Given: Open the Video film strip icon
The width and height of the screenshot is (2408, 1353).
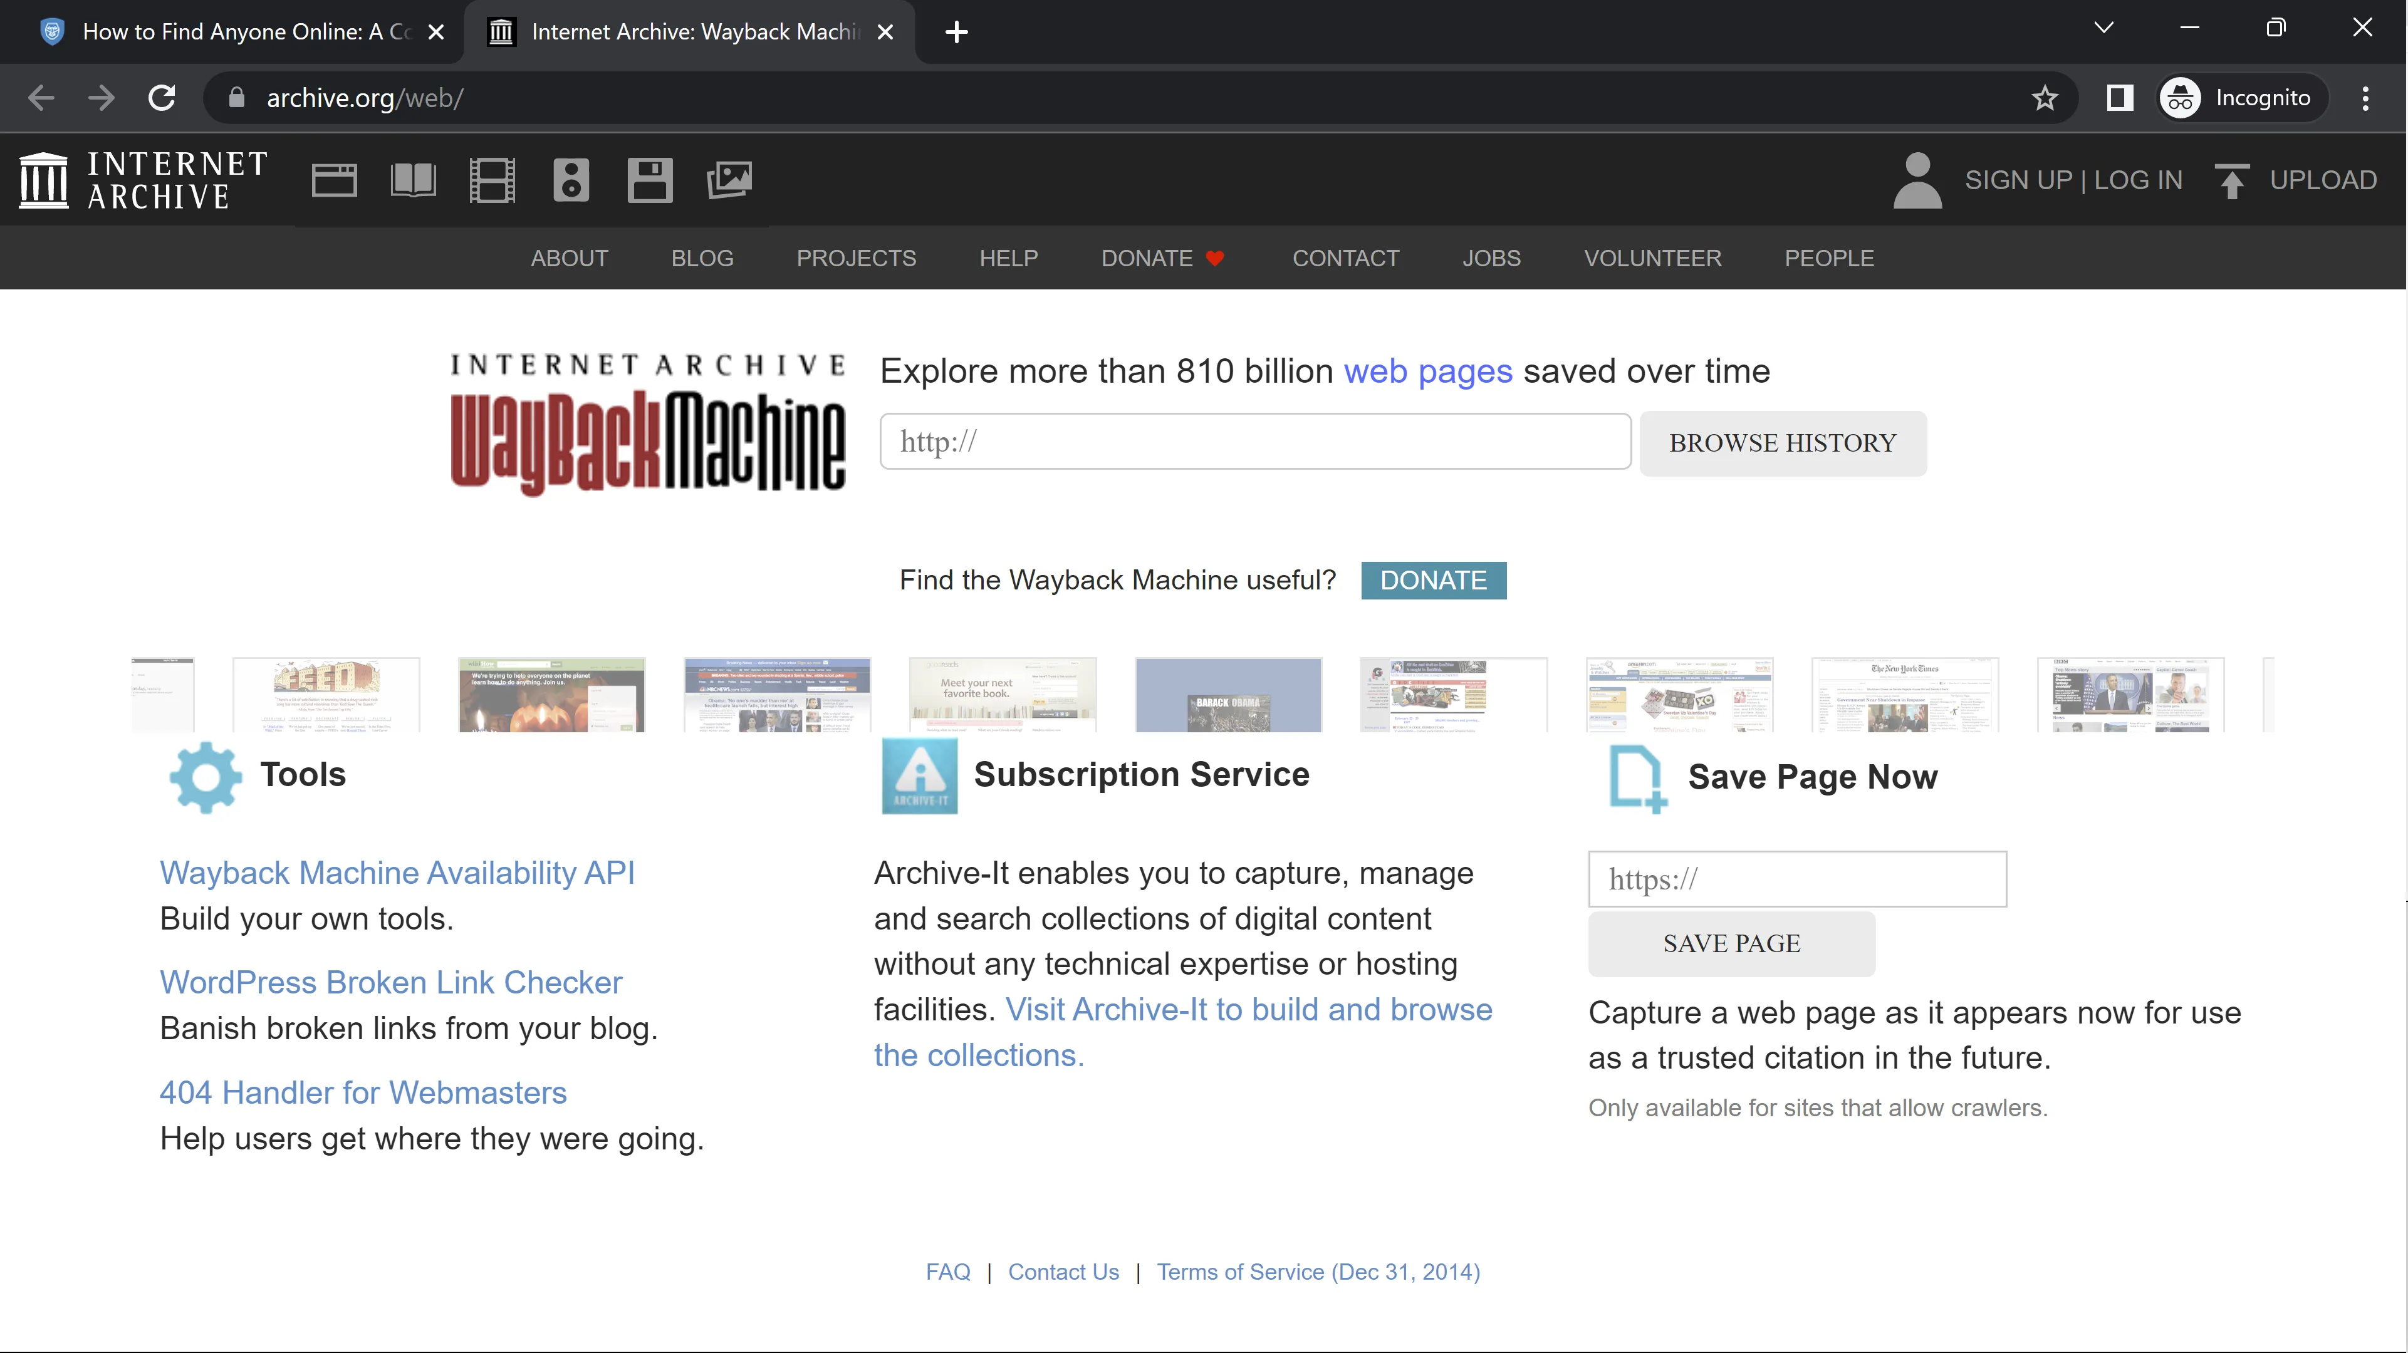Looking at the screenshot, I should (x=492, y=179).
